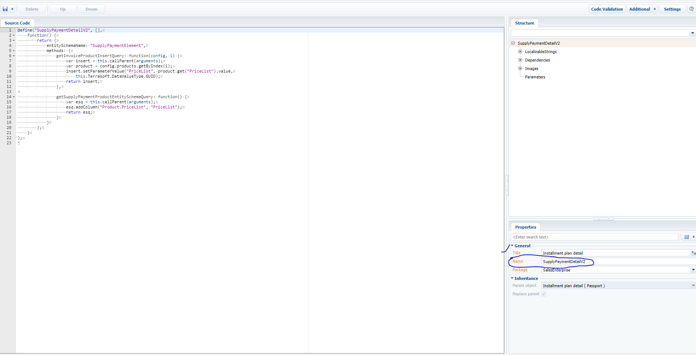Viewport: 696px width, 355px height.
Task: Expand the Dependencies node
Action: pyautogui.click(x=520, y=60)
